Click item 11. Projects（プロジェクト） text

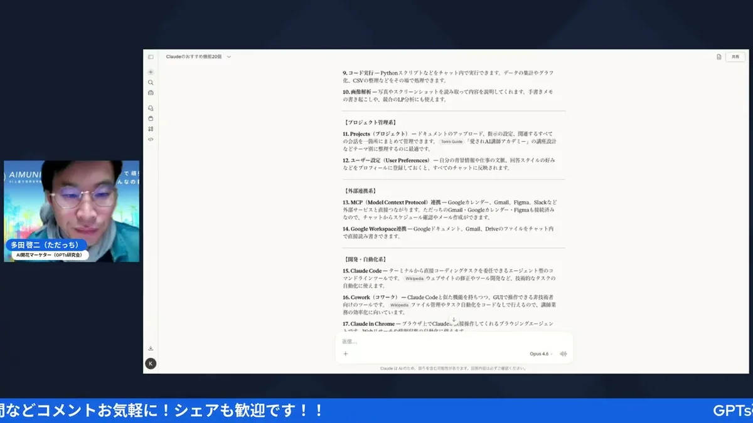tap(449, 142)
